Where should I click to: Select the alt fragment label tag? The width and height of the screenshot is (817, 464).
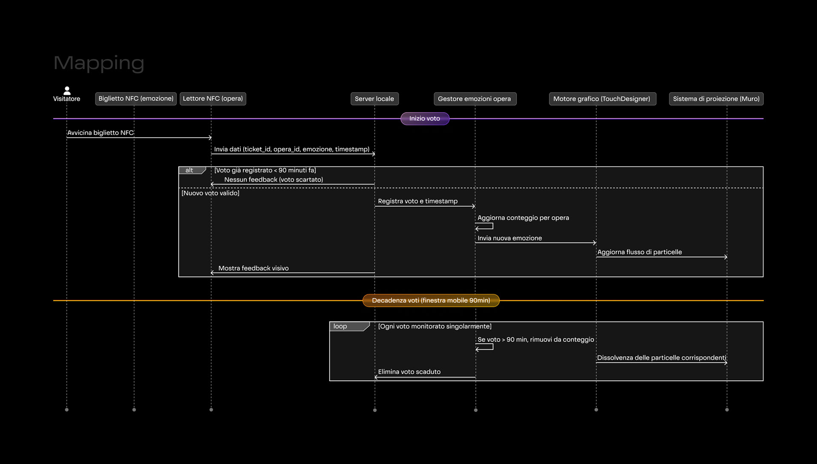pos(192,170)
